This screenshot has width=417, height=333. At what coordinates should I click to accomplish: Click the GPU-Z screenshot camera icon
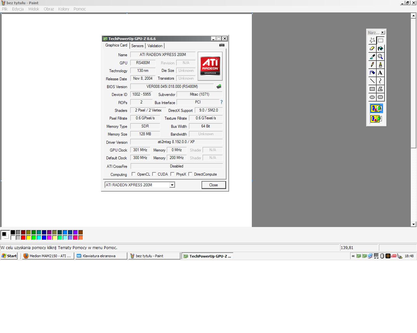coord(222,45)
